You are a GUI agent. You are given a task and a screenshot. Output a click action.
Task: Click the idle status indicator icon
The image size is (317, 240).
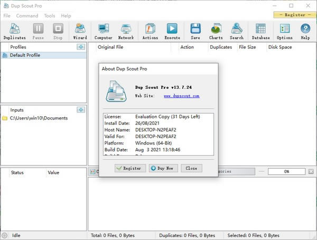(x=4, y=235)
